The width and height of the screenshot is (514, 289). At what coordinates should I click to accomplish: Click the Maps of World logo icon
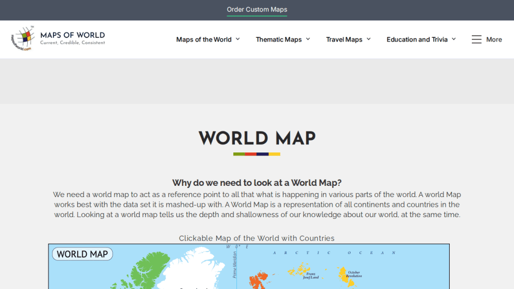(23, 38)
